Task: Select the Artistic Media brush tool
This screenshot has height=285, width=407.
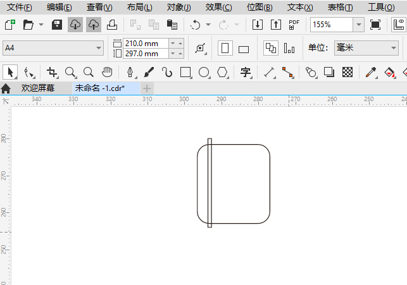Action: [149, 72]
